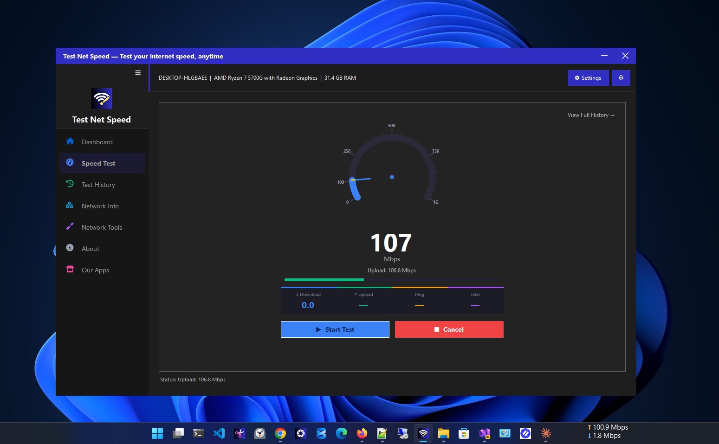Click the Test Net Speed Wi-Fi logo
719x444 pixels.
(102, 98)
